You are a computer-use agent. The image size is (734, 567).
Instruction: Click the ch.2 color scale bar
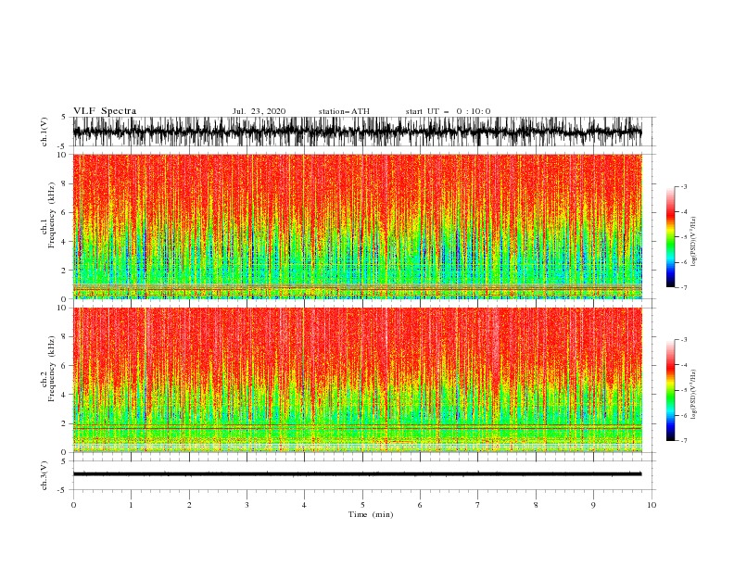tap(670, 390)
